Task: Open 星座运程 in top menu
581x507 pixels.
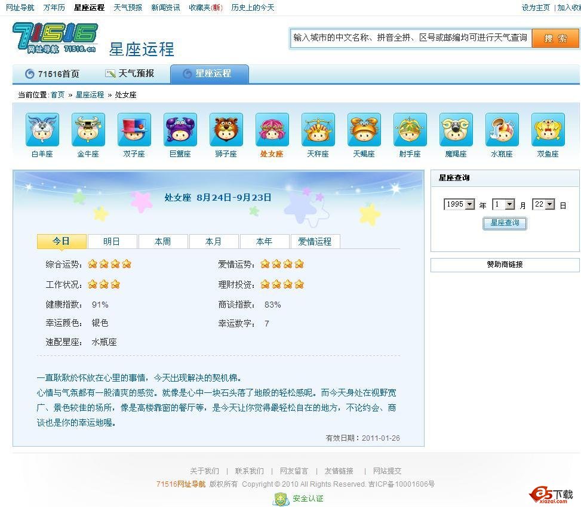Action: click(90, 7)
